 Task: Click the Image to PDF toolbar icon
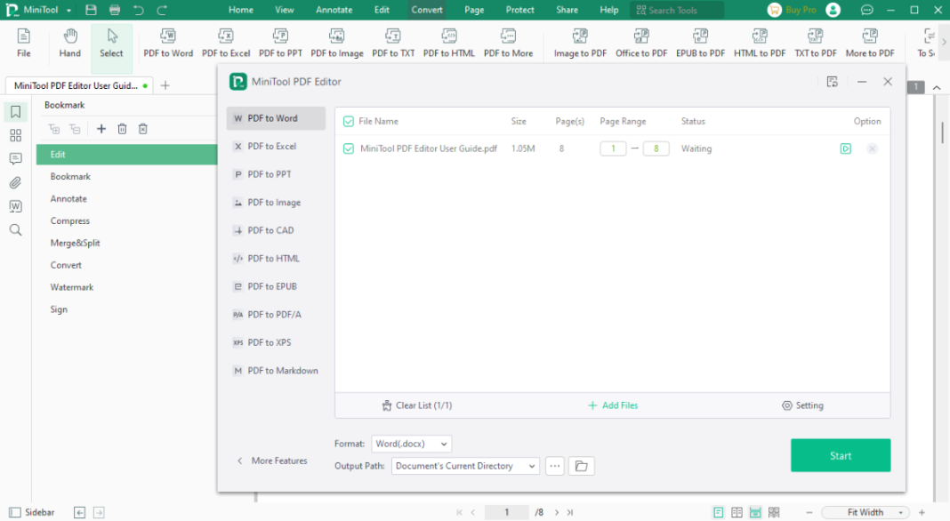point(579,41)
